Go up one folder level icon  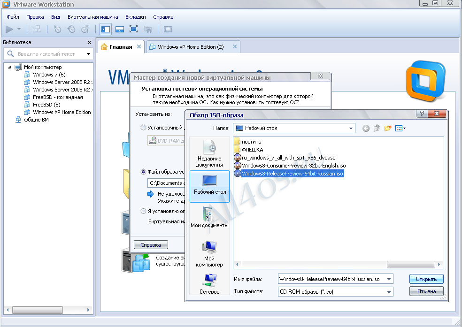pos(377,129)
